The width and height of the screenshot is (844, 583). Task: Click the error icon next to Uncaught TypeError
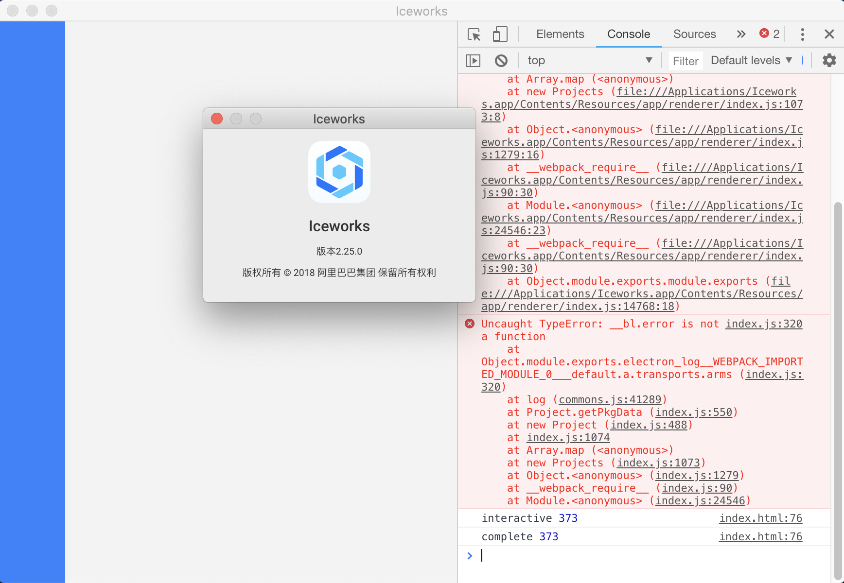pos(469,324)
